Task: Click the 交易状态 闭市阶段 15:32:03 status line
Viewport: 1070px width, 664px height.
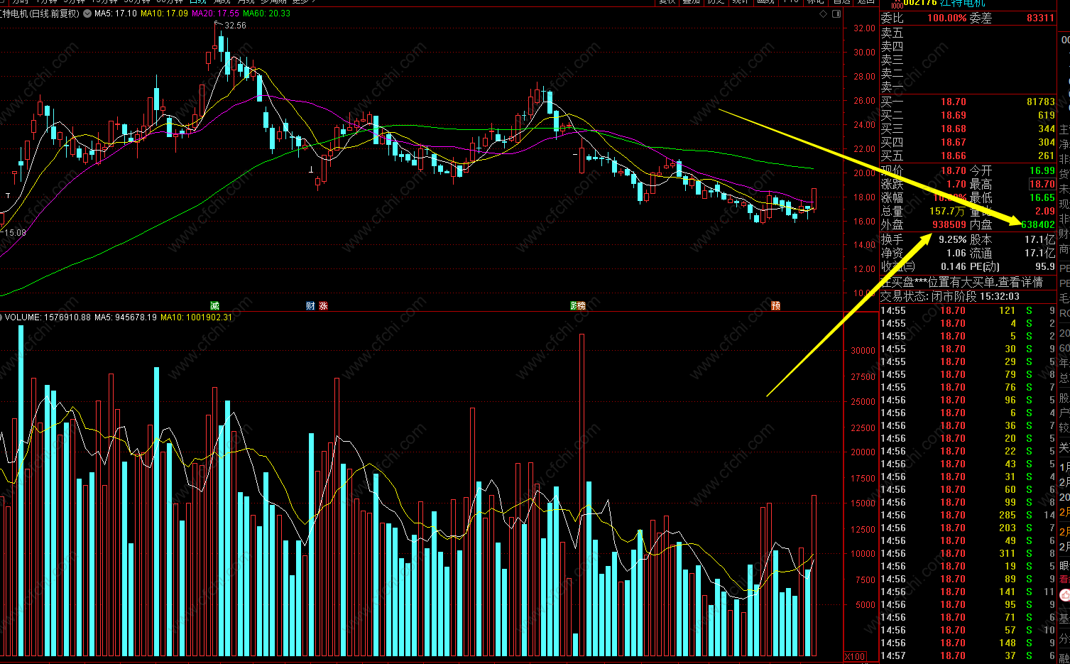Action: [950, 296]
